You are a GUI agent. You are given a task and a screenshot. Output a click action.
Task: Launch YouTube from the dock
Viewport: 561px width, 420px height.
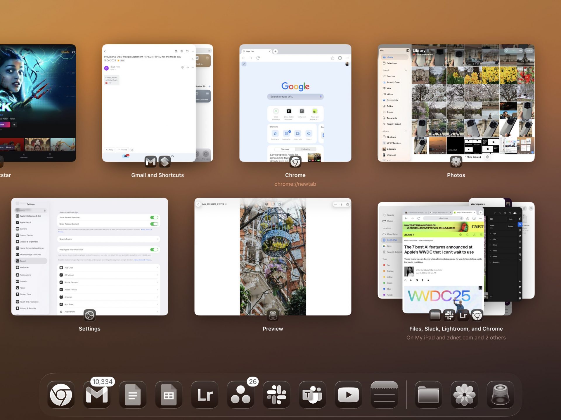pyautogui.click(x=348, y=395)
